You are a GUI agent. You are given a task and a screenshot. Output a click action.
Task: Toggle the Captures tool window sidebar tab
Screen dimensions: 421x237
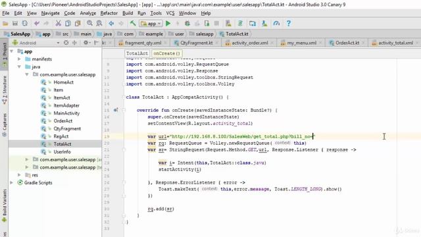point(5,124)
